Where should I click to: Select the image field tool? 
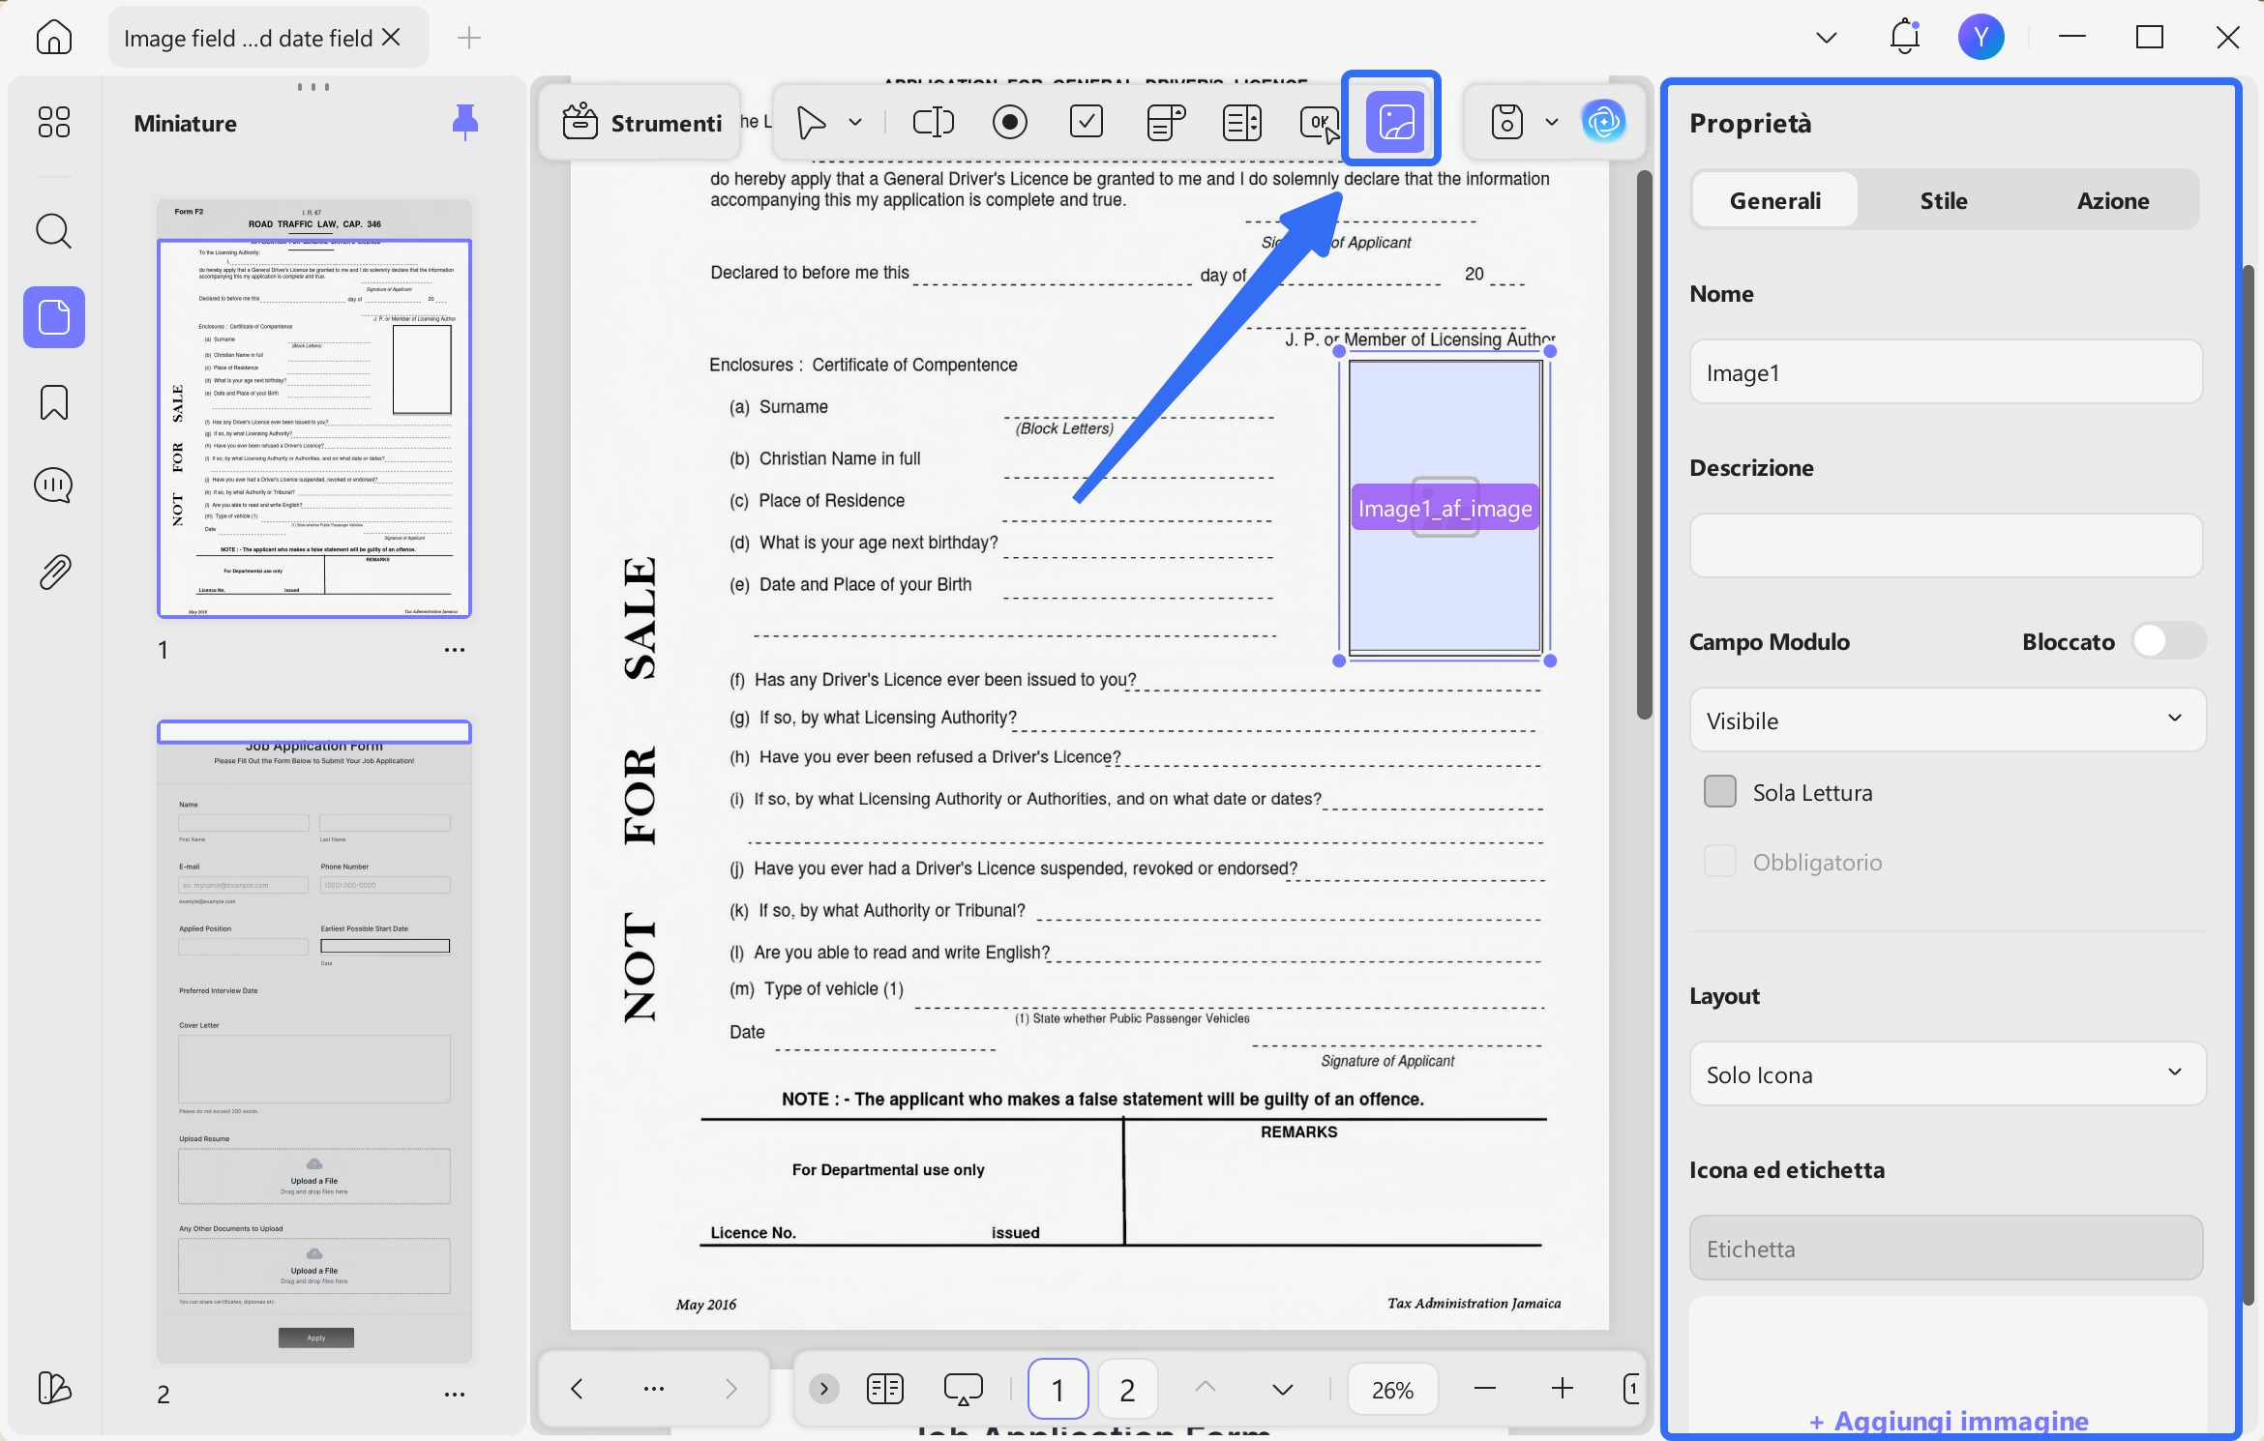pyautogui.click(x=1394, y=121)
